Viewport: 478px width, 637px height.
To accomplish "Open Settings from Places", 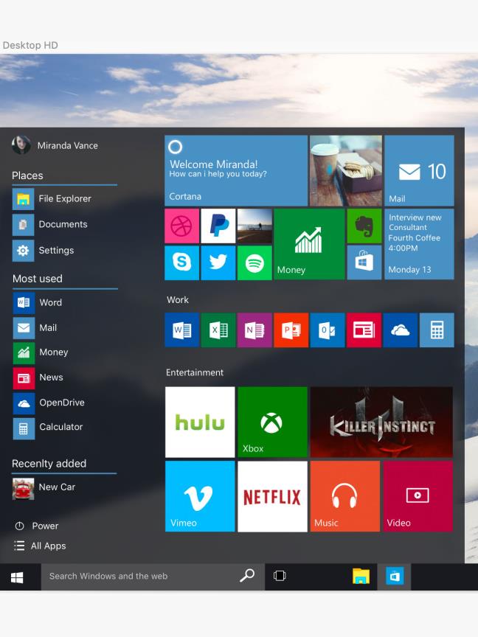I will coord(44,250).
